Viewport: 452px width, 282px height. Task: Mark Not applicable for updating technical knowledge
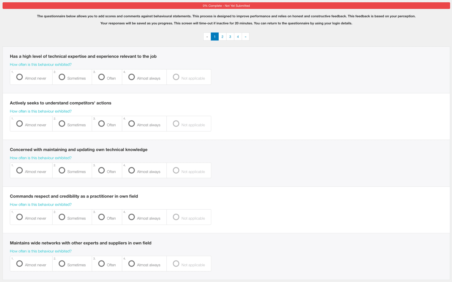[176, 170]
